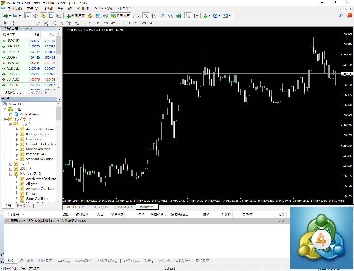Select the vertical line drawing tool

point(23,23)
